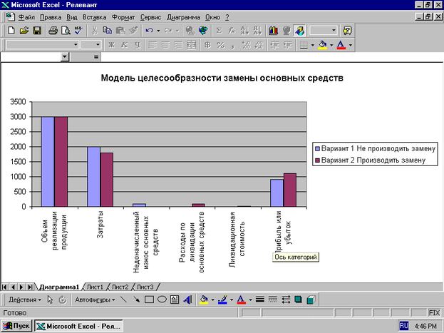Screen dimensions: 444x333
Task: Open the Name Box dropdown arrow
Action: pyautogui.click(x=65, y=57)
